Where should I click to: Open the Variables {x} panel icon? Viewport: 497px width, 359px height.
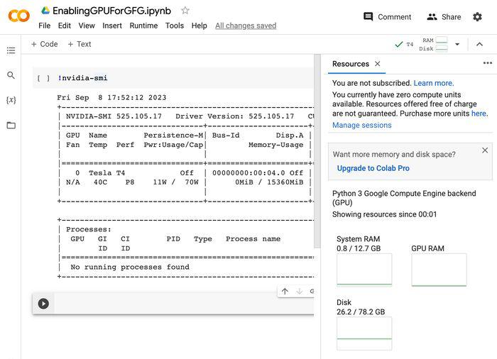(11, 100)
